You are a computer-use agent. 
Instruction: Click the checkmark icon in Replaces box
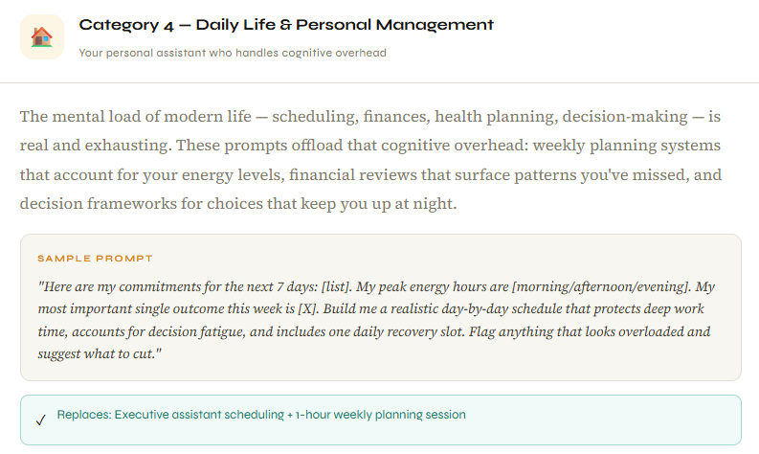(x=41, y=420)
